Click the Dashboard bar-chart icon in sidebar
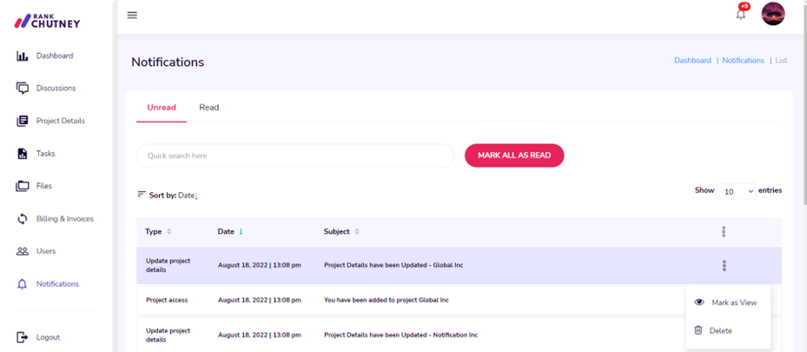Viewport: 807px width, 352px height. tap(22, 56)
